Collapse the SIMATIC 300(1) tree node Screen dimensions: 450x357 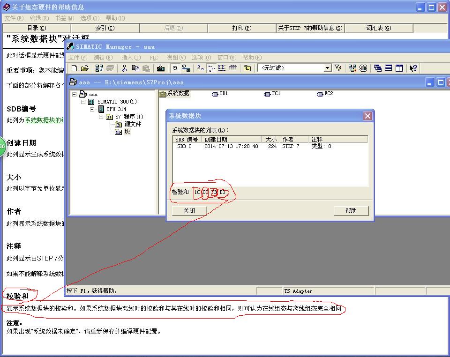pos(83,102)
